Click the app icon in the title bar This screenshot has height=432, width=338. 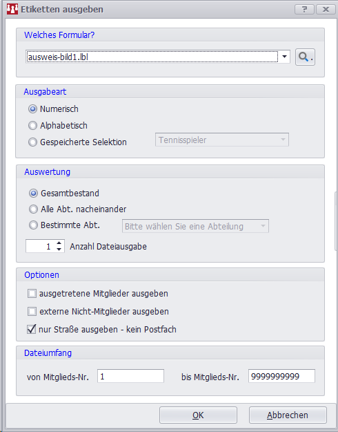tap(12, 10)
